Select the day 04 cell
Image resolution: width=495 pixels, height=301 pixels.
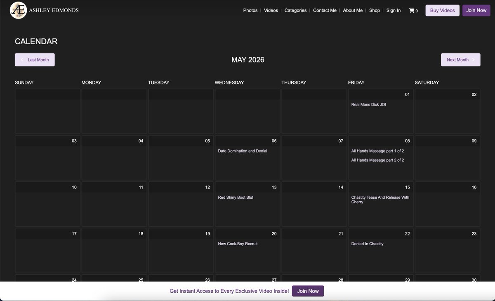coord(114,158)
